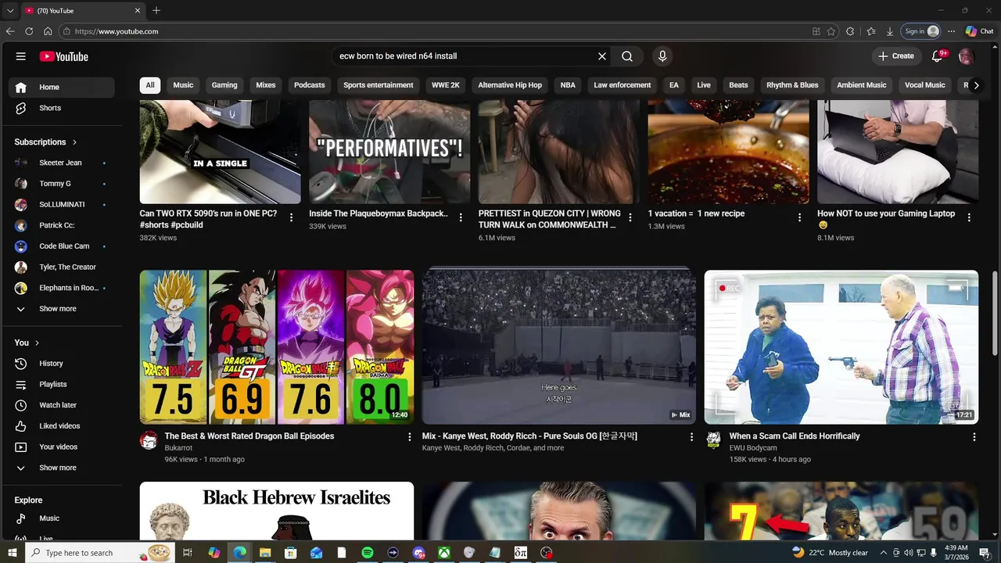Open Spotify from the taskbar
Viewport: 1001px width, 563px height.
(x=368, y=553)
